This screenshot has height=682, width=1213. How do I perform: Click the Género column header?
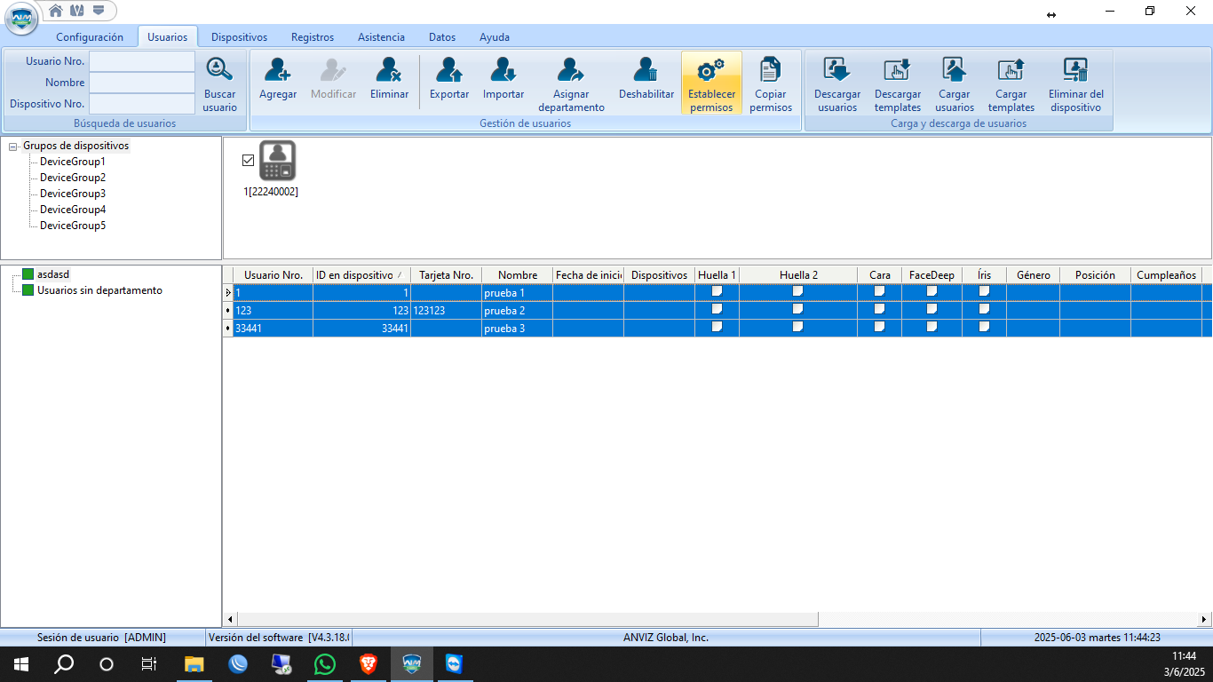(x=1034, y=275)
